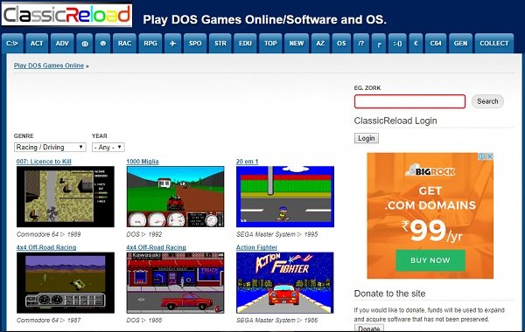The image size is (525, 332).
Task: Open the 20 em 1 link
Action: point(247,162)
